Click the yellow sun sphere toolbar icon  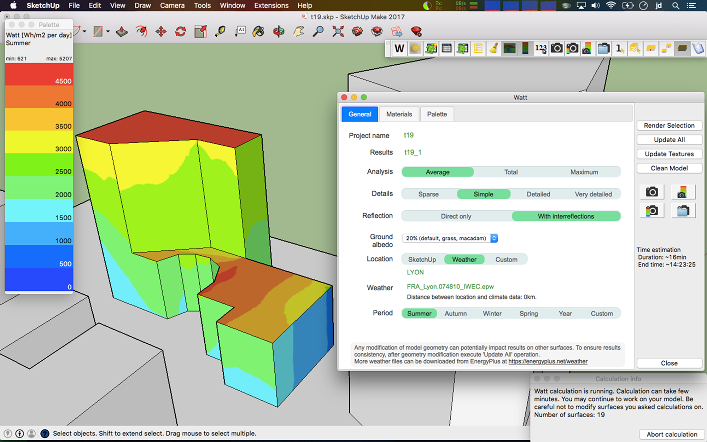click(x=415, y=48)
